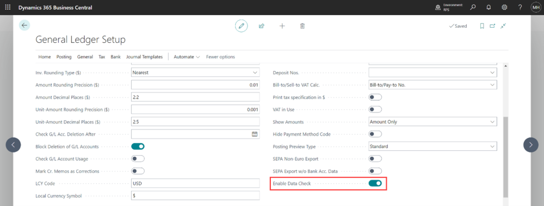The height and width of the screenshot is (206, 544).
Task: Open the Home menu
Action: click(x=45, y=57)
